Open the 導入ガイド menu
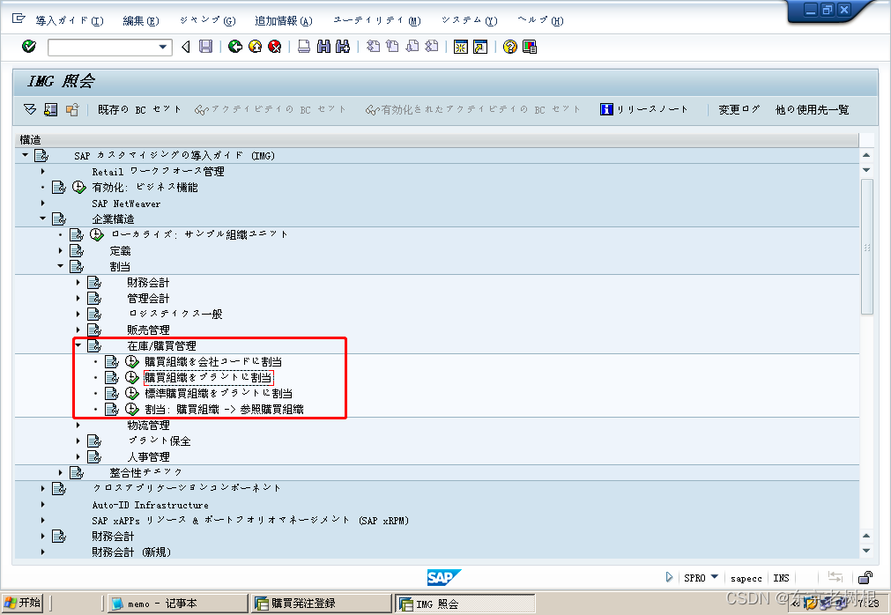The image size is (891, 615). coord(70,20)
